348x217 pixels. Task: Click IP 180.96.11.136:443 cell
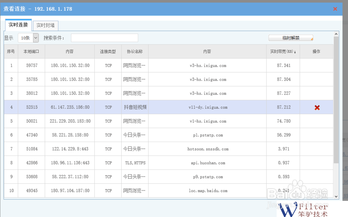click(70, 163)
